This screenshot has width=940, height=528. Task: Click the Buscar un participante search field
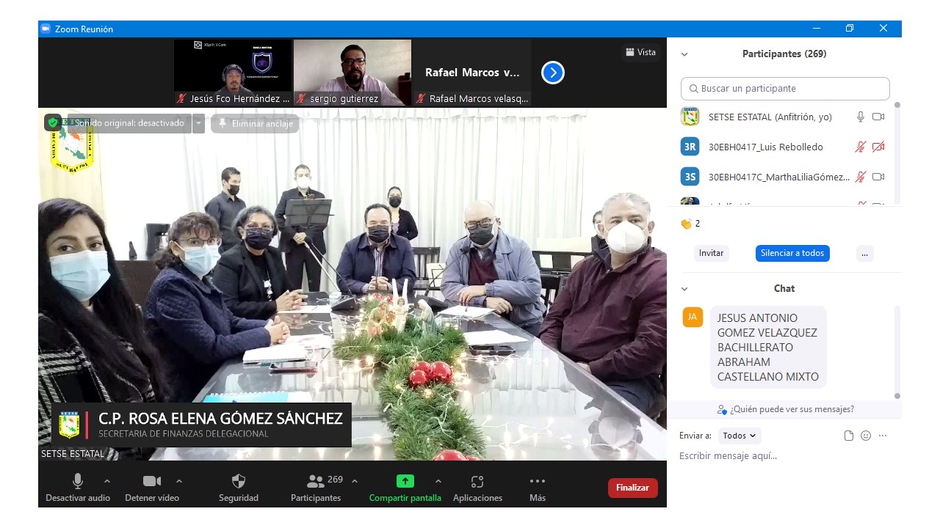click(x=785, y=89)
